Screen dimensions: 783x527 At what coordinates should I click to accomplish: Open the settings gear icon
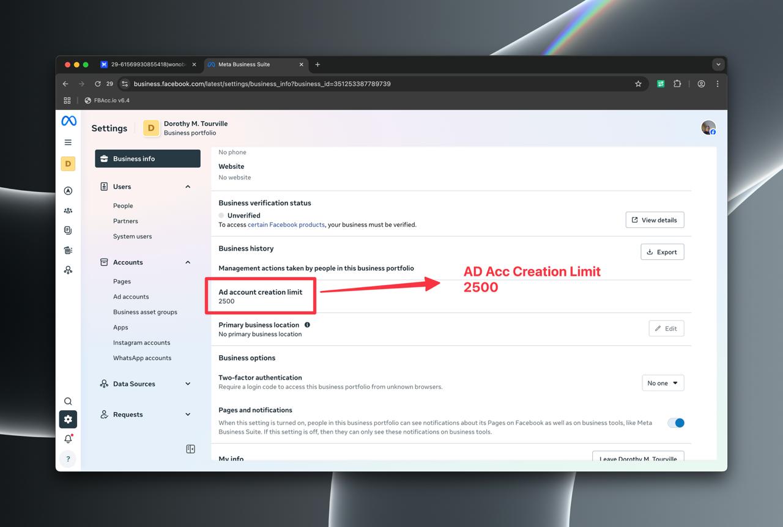coord(68,419)
